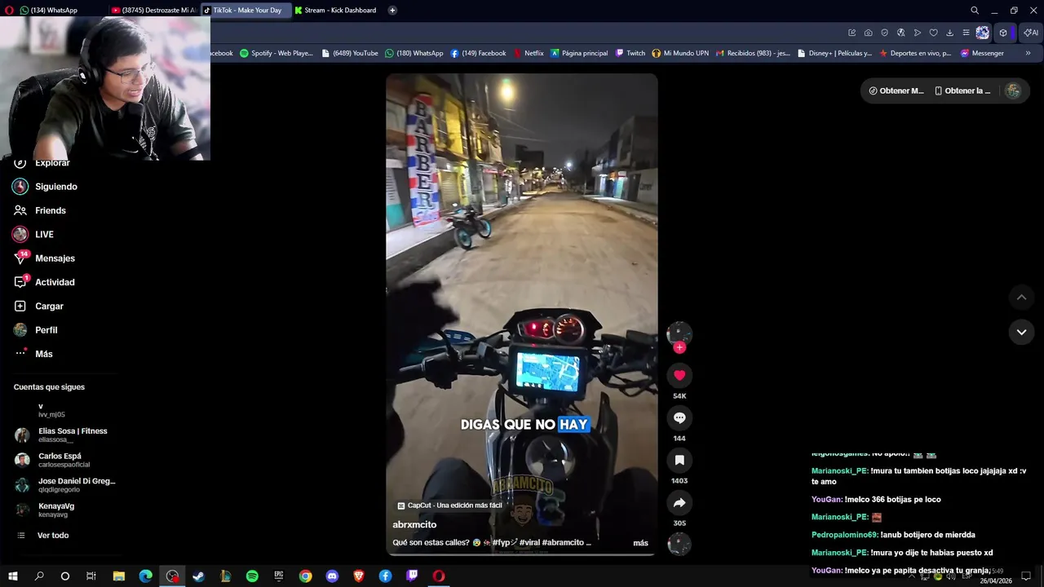Open downloads icon in browser toolbar
This screenshot has height=587, width=1044.
949,33
